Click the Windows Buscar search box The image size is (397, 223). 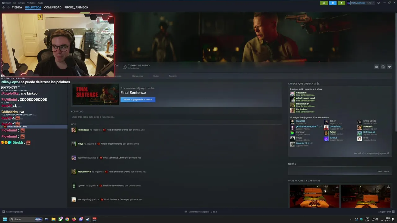(x=26, y=219)
